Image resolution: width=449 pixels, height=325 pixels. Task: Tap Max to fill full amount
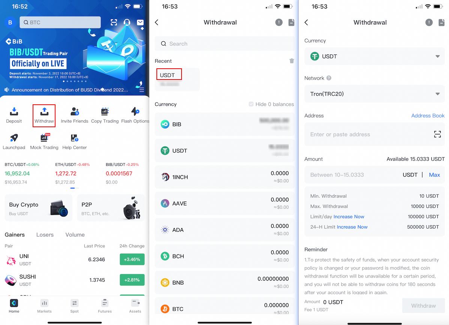[434, 175]
